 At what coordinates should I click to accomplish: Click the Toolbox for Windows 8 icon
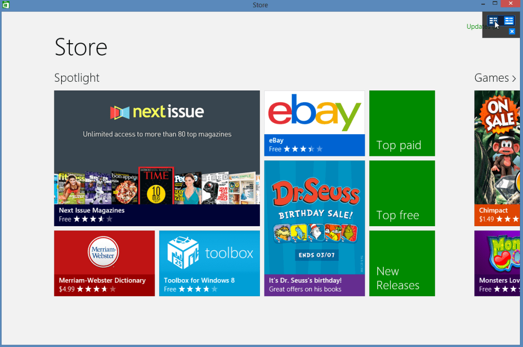click(183, 252)
